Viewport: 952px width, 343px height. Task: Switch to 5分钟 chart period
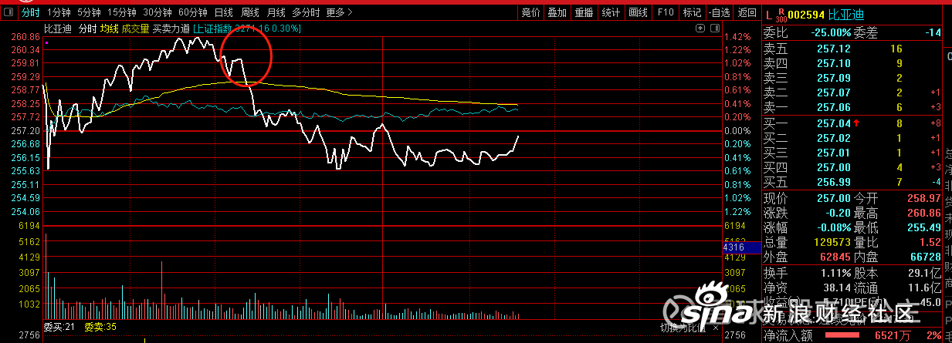pyautogui.click(x=89, y=12)
